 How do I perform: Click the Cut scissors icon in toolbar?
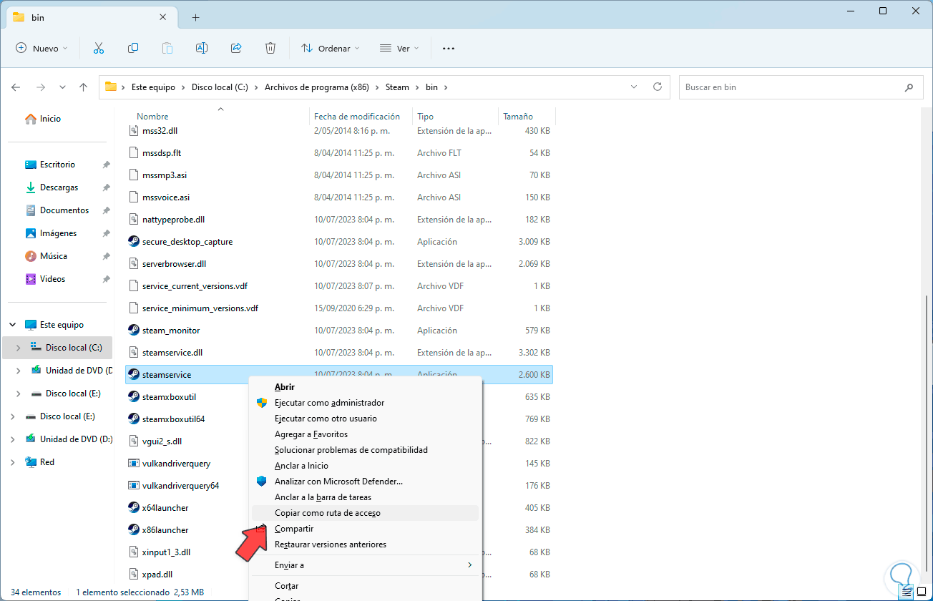pos(99,48)
